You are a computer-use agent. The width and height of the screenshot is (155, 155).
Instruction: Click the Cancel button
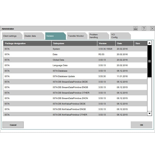(13, 125)
